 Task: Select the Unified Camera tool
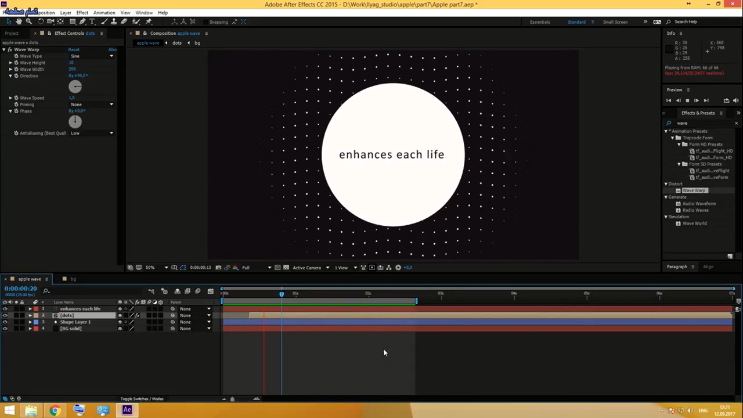coord(51,21)
